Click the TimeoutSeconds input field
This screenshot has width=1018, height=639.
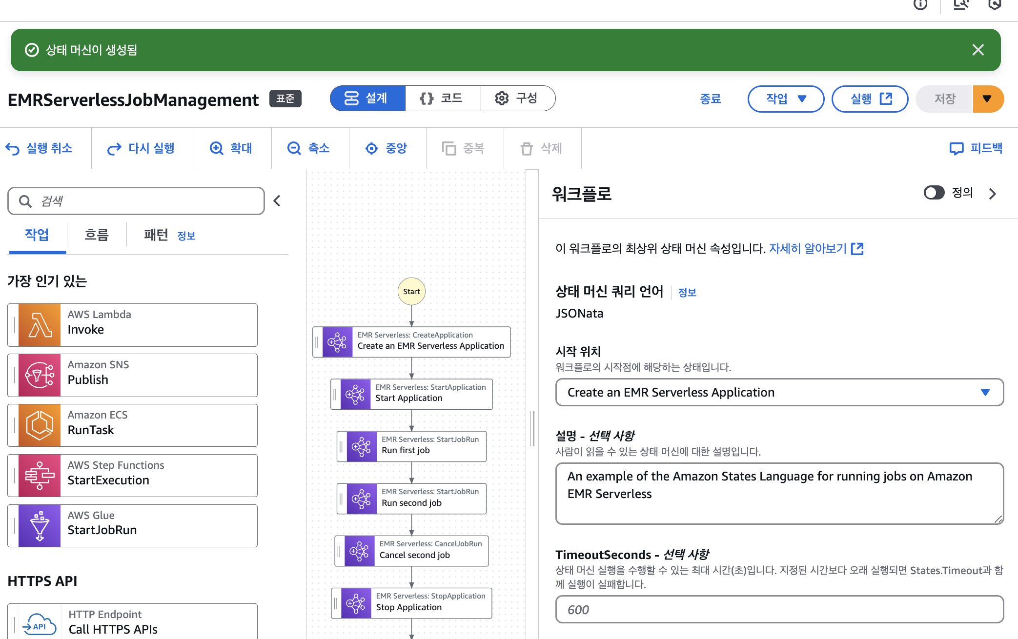(x=779, y=609)
